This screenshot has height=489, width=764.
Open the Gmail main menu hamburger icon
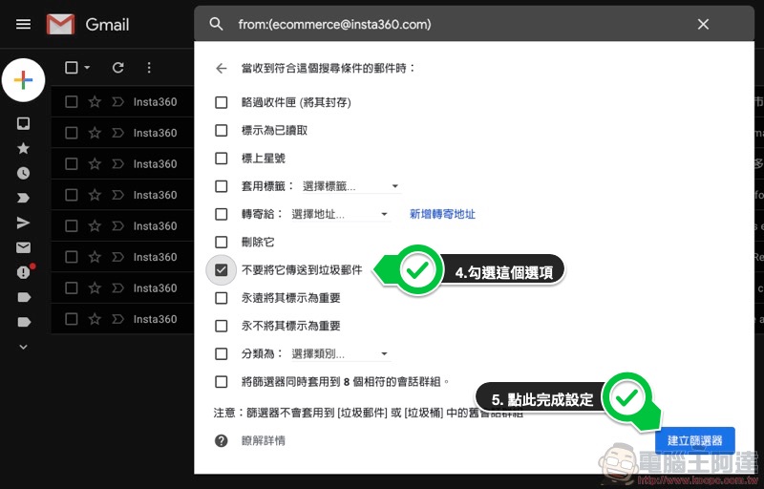pyautogui.click(x=23, y=24)
